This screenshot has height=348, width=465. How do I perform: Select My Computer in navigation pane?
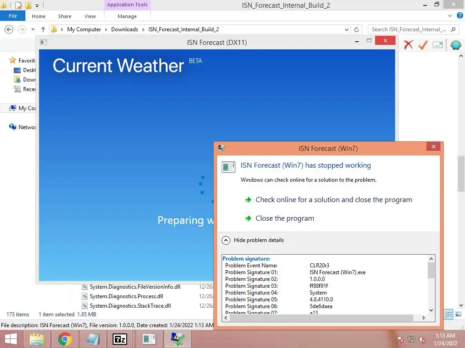(x=22, y=108)
